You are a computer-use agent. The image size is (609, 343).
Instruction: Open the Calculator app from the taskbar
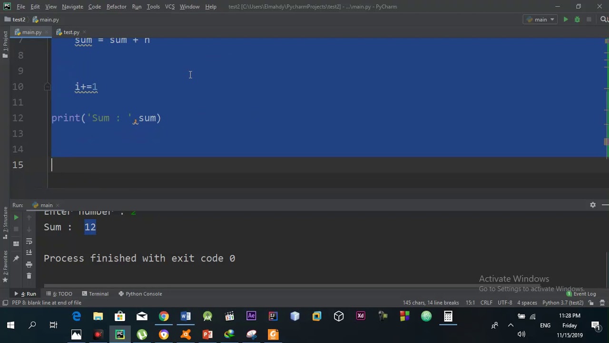448,316
